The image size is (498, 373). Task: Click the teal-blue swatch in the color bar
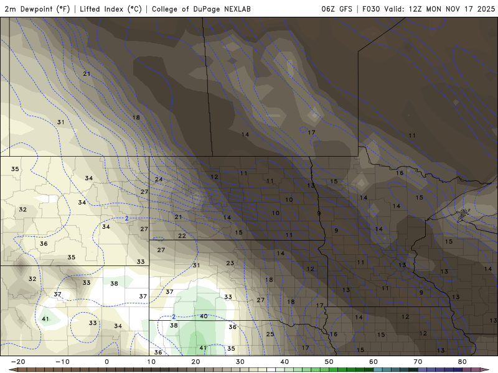[x=378, y=369]
